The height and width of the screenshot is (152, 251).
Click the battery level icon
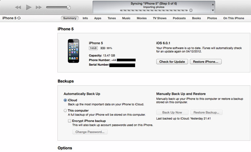103,48
